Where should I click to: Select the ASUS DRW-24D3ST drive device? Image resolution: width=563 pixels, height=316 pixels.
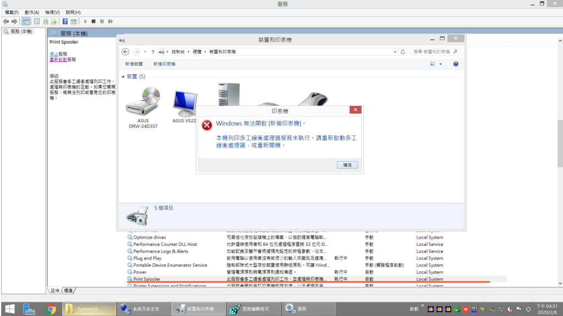coord(143,108)
